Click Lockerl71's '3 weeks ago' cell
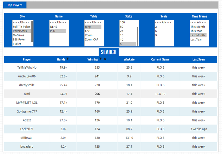The height and width of the screenshot is (154, 222). click(199, 129)
